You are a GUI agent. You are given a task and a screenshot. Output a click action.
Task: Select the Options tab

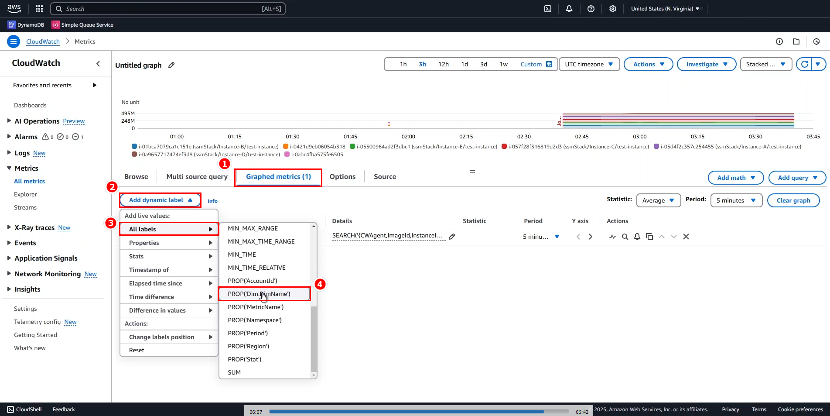coord(342,177)
